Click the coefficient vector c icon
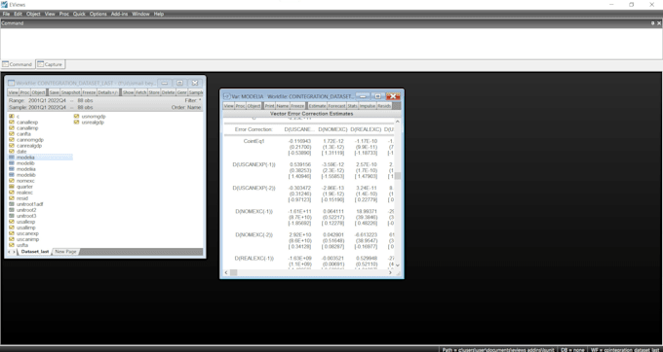The image size is (663, 352). (x=12, y=116)
